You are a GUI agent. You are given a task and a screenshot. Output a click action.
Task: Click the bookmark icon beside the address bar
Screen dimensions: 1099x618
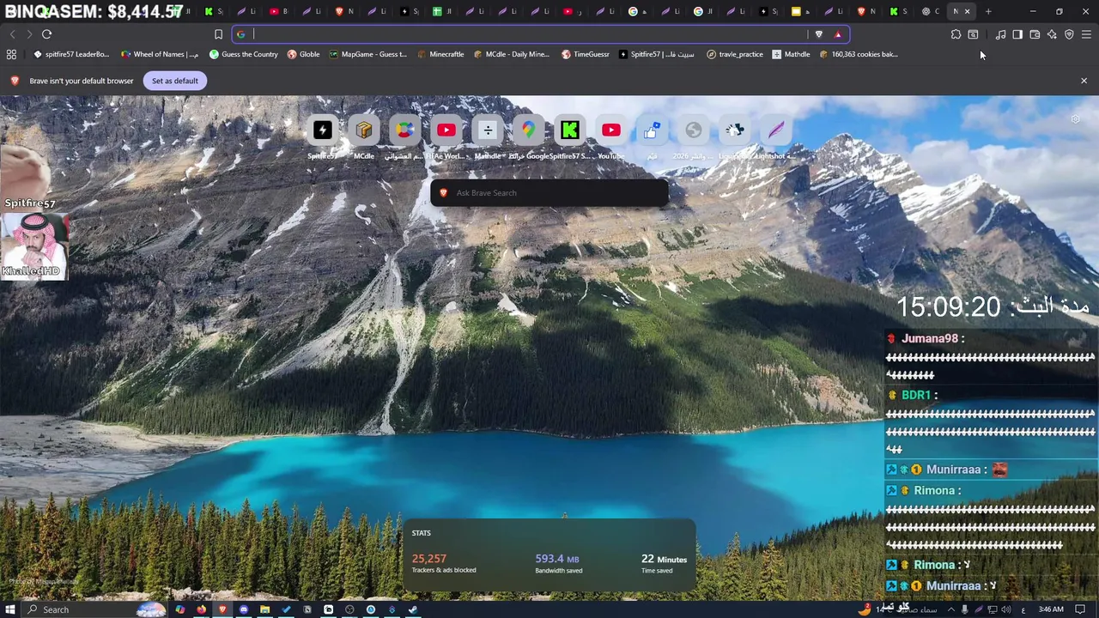point(218,34)
